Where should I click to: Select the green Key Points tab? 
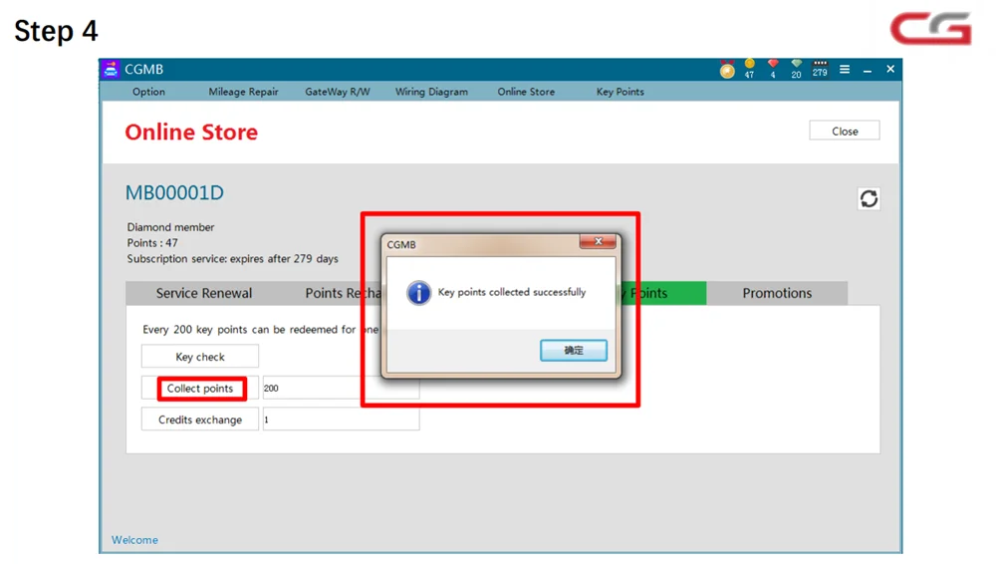[663, 293]
